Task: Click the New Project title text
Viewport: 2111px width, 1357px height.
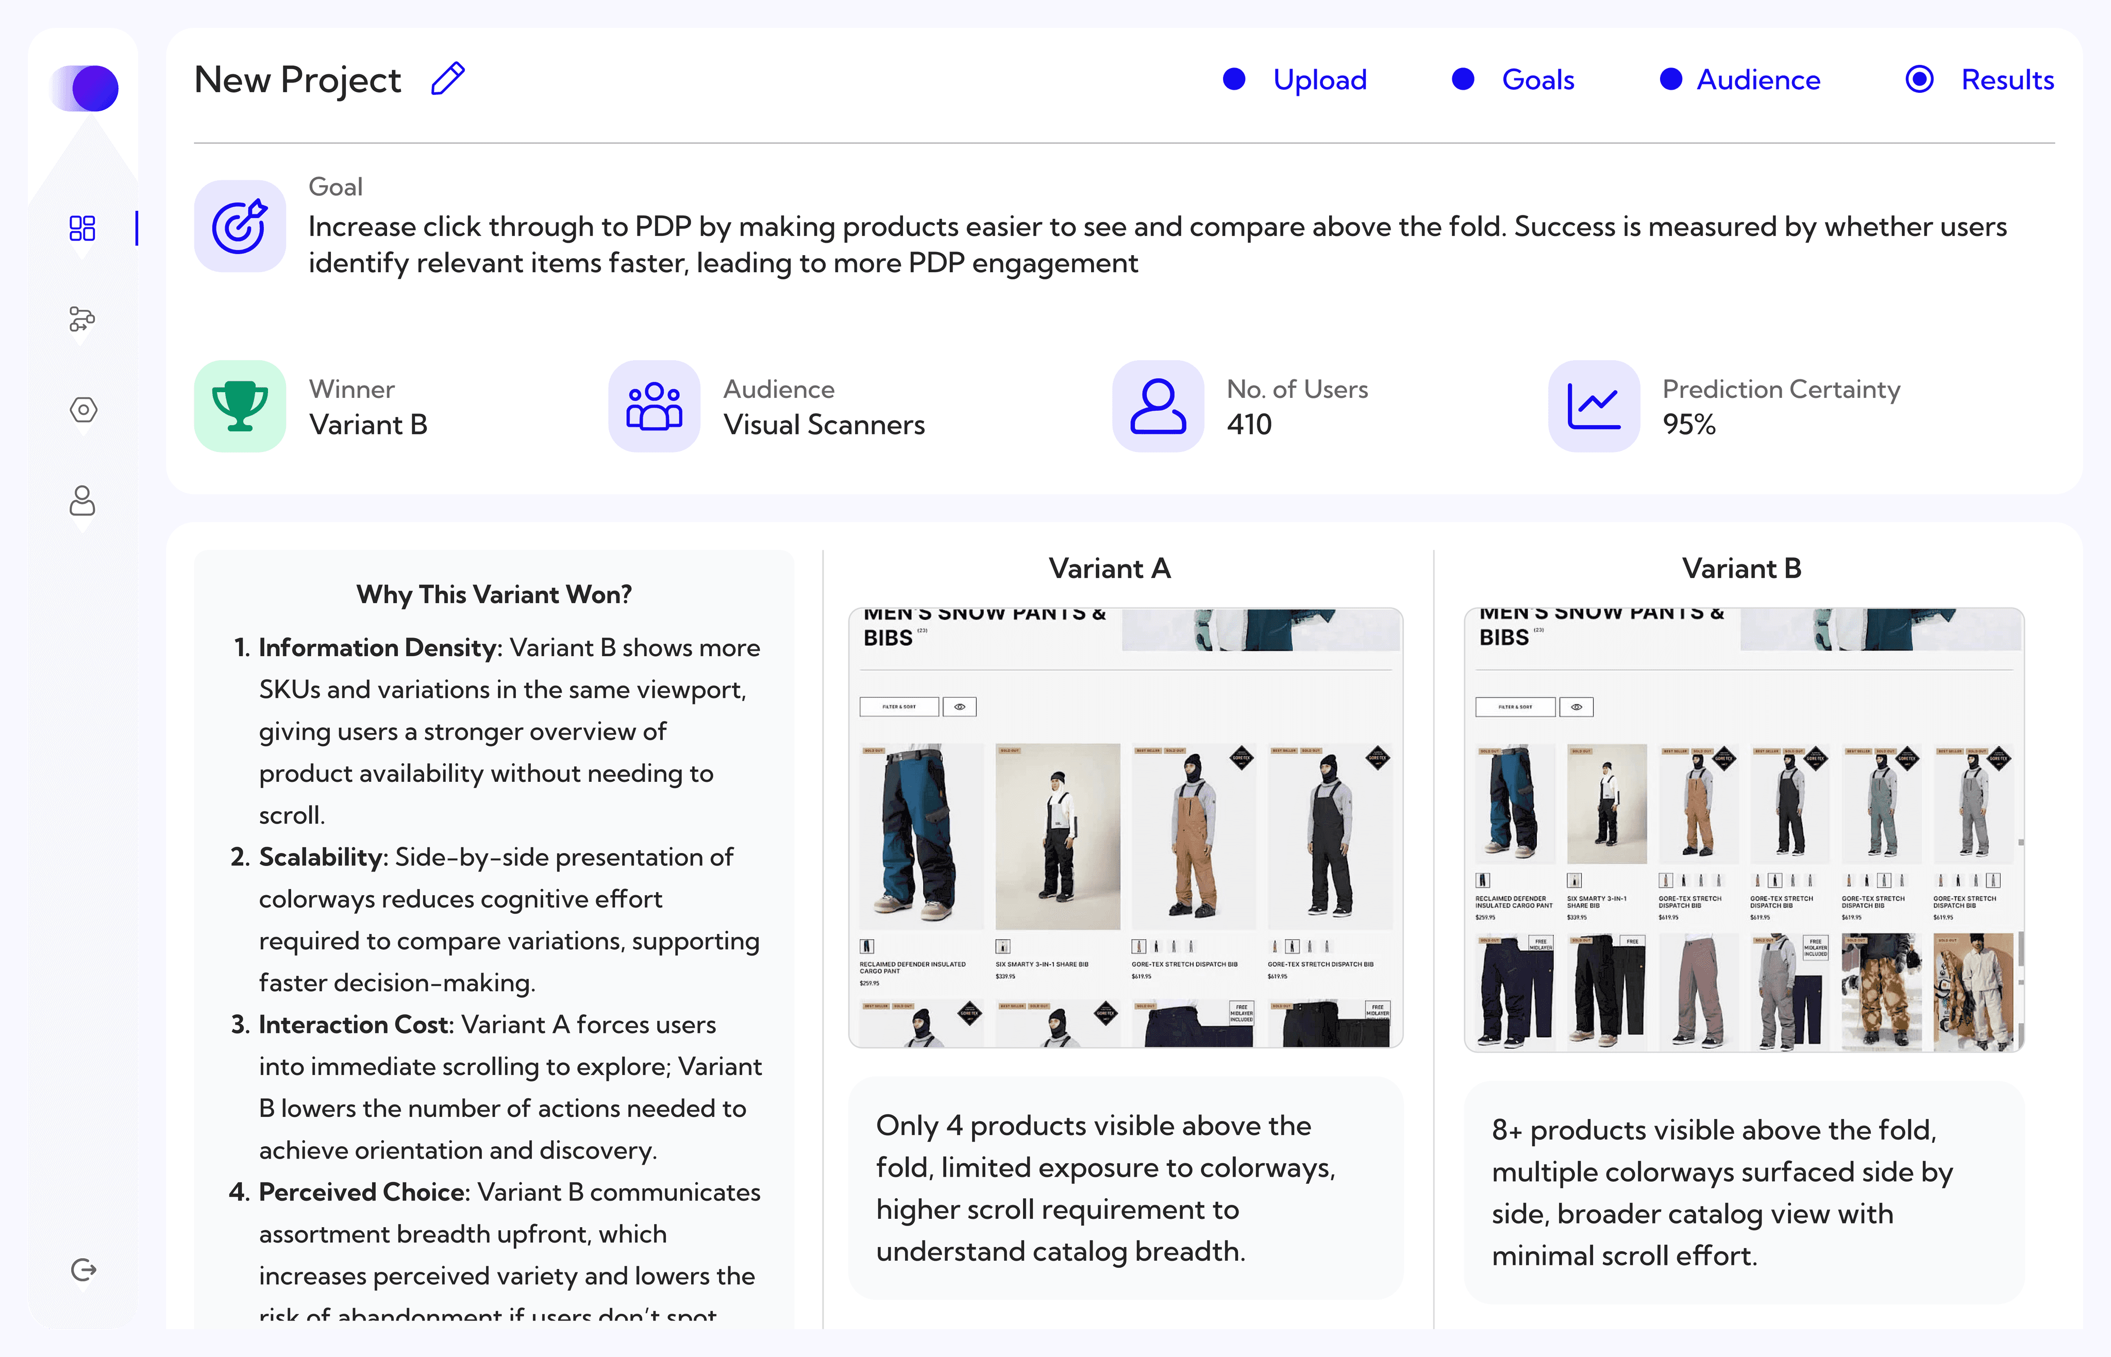Action: pos(298,80)
